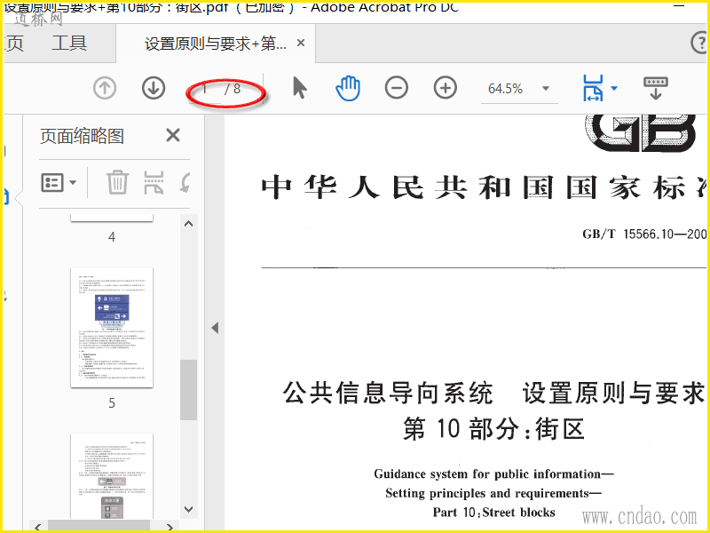The height and width of the screenshot is (533, 710).
Task: Select page 6 thumbnail
Action: point(112,476)
